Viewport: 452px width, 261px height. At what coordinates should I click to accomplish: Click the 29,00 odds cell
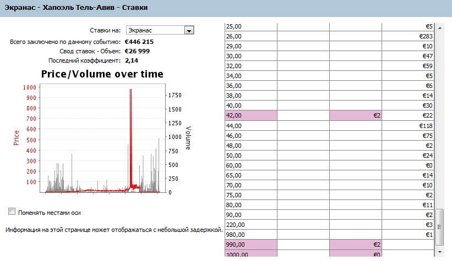[x=251, y=46]
